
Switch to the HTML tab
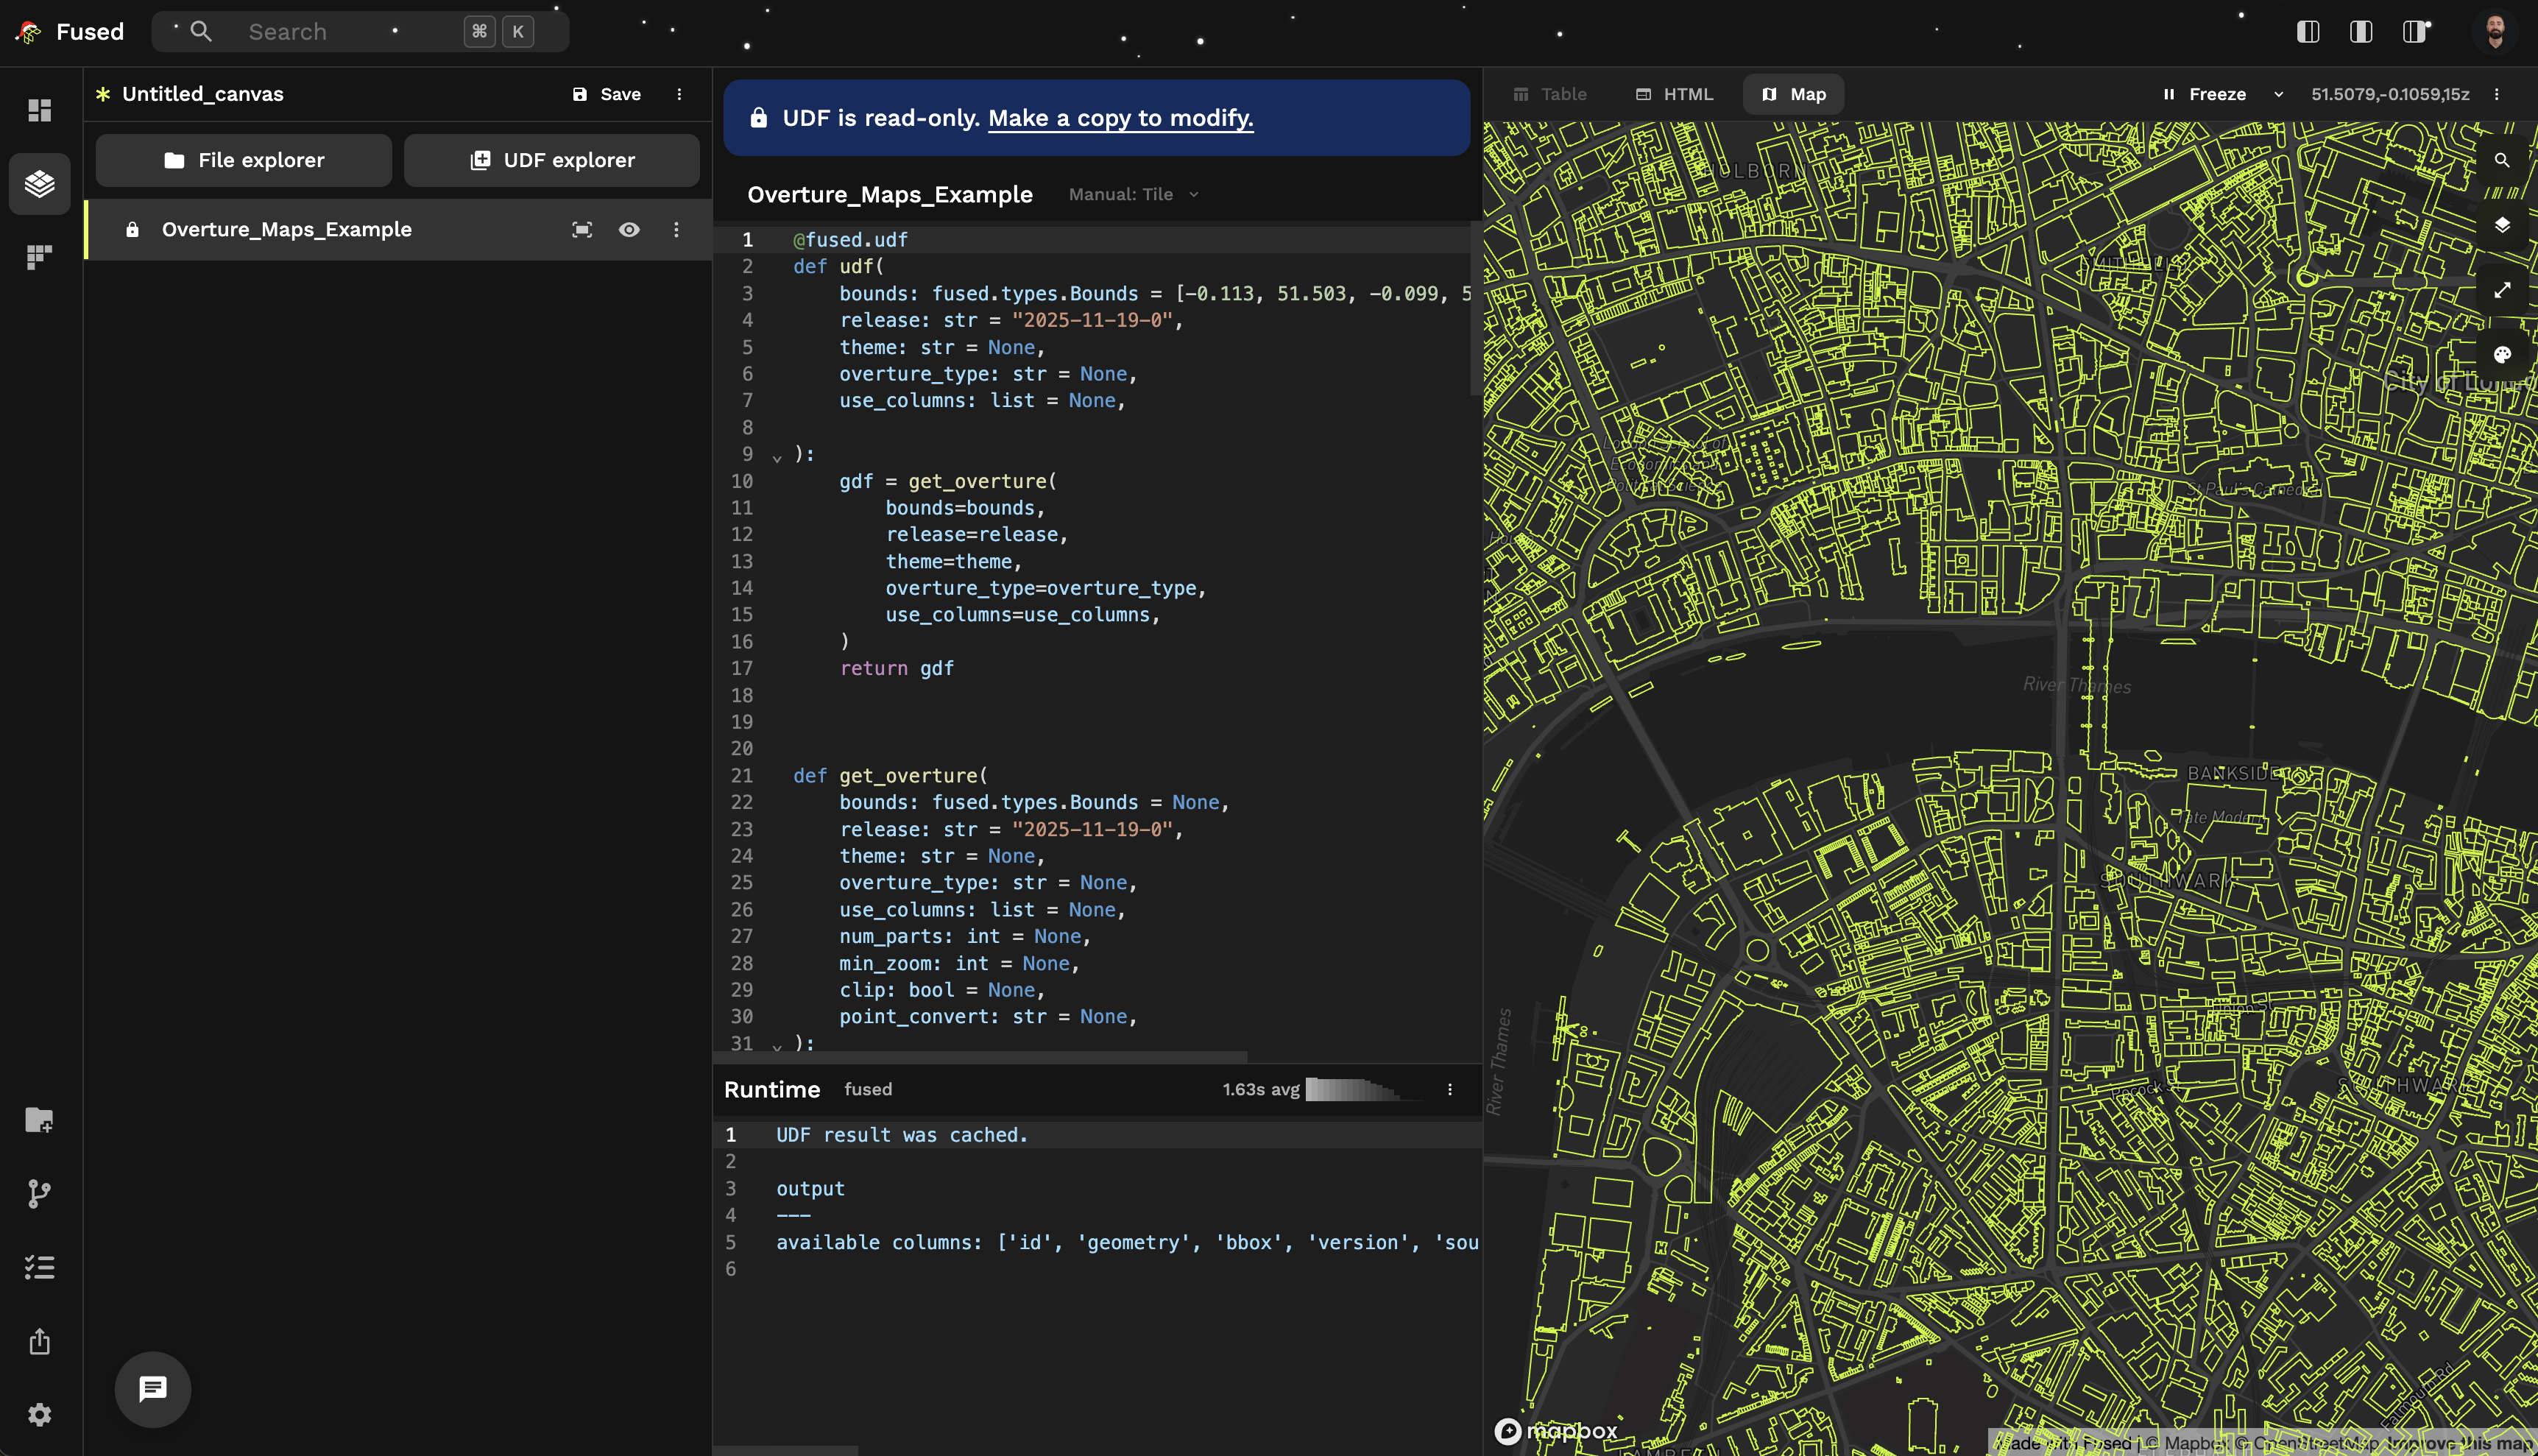(x=1673, y=93)
